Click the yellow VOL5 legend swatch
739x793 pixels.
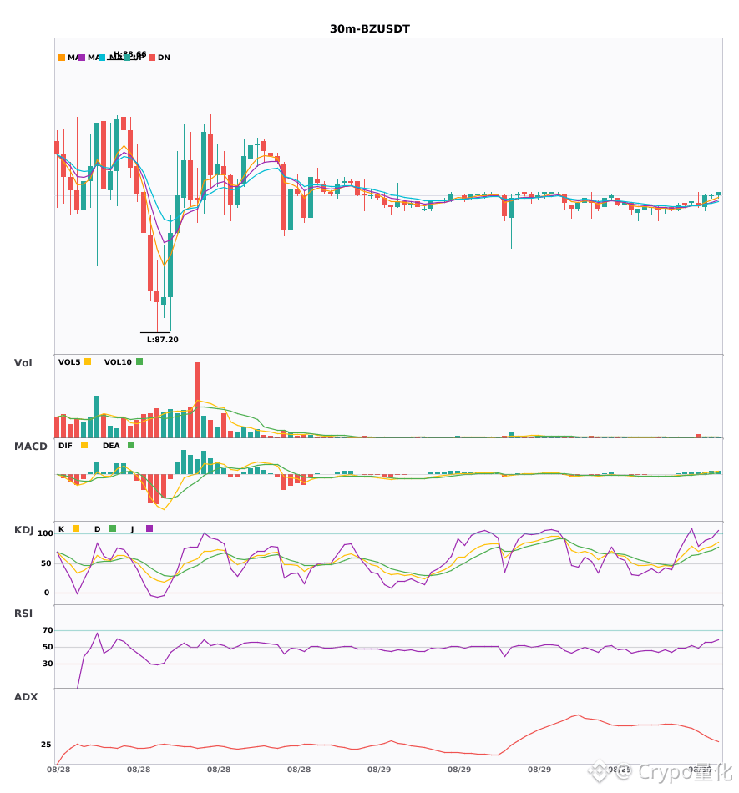tap(88, 361)
